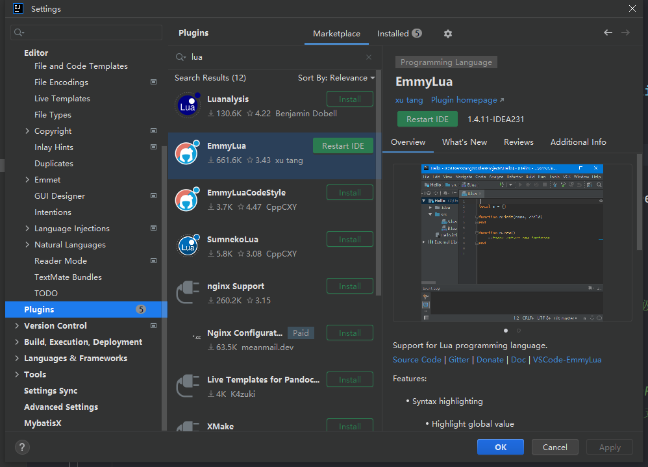Click the xu tang author link
This screenshot has height=467, width=648.
coord(408,100)
